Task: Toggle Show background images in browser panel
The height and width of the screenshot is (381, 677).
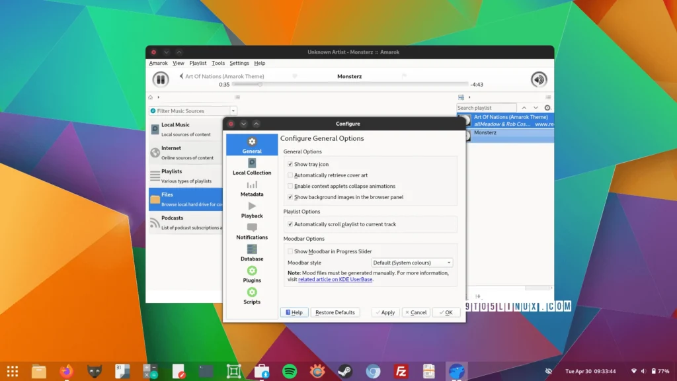Action: coord(290,197)
